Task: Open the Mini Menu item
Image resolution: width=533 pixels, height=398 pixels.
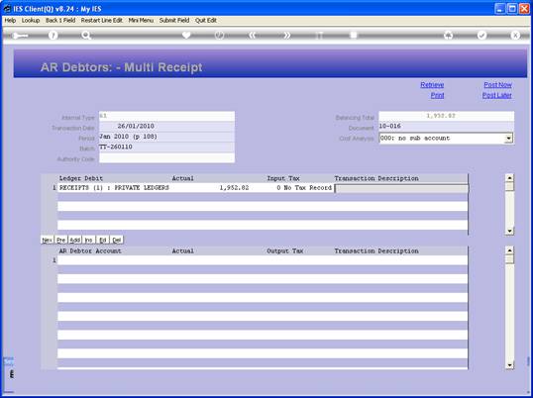Action: (141, 21)
